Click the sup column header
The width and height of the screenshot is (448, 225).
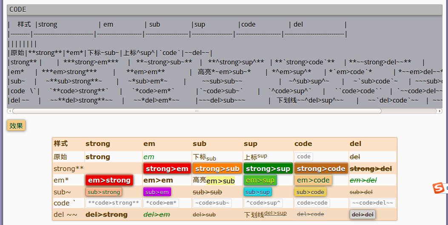point(251,144)
